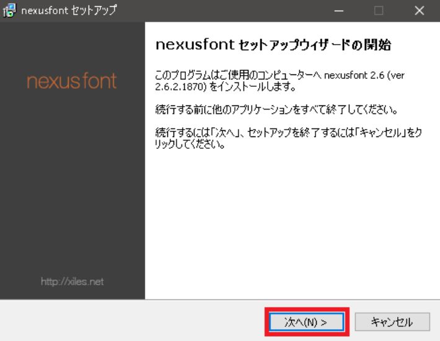Viewport: 440px width, 341px height.
Task: Click the disabled maximize button
Action: click(x=379, y=11)
